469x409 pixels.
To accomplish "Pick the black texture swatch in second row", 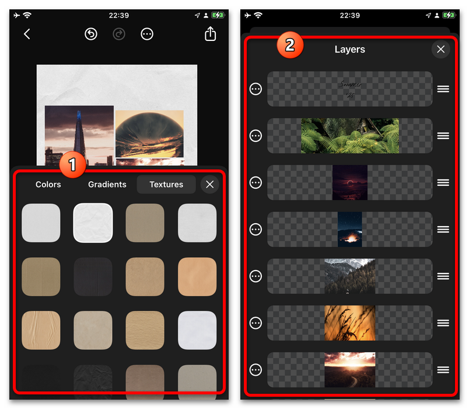I will [93, 276].
